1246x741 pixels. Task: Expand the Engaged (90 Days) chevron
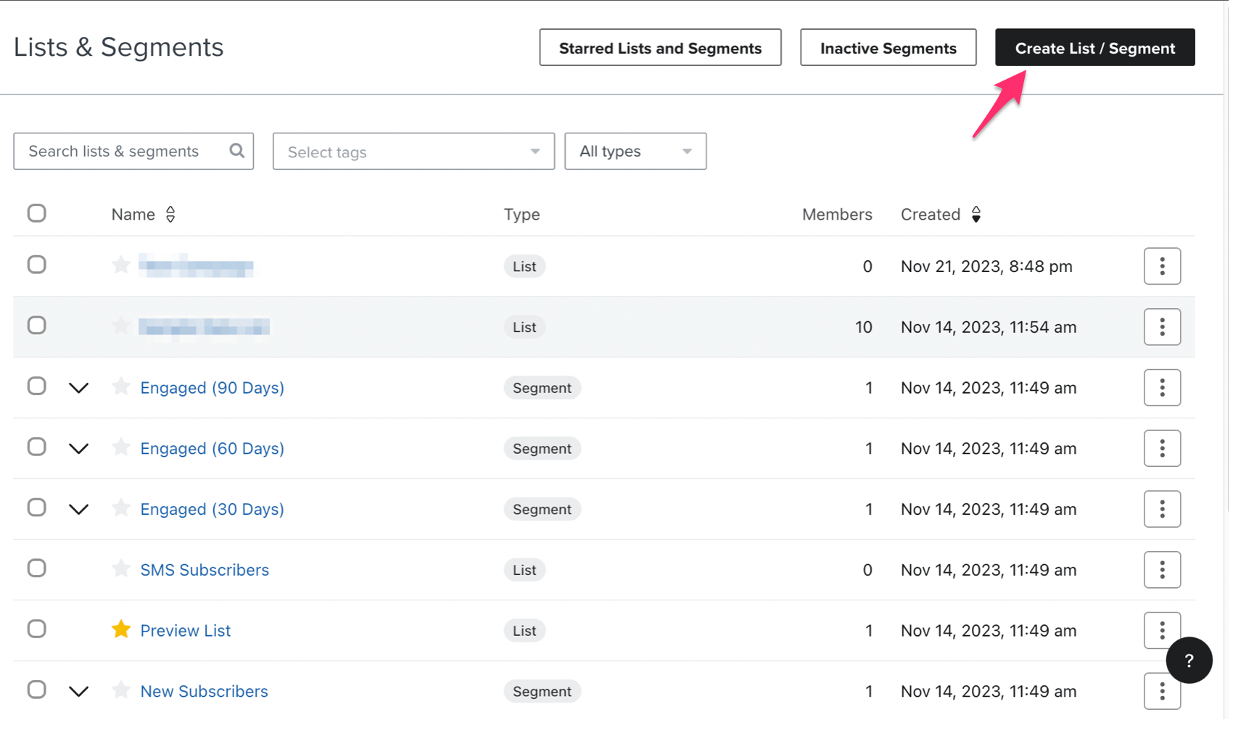[x=79, y=388]
